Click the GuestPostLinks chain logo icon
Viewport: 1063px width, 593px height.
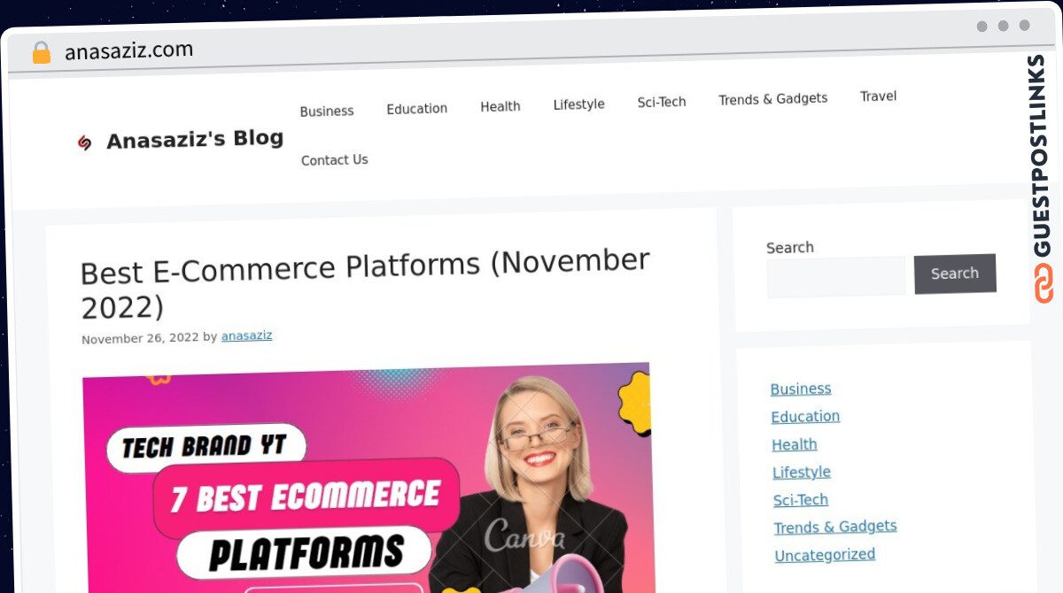[1044, 283]
